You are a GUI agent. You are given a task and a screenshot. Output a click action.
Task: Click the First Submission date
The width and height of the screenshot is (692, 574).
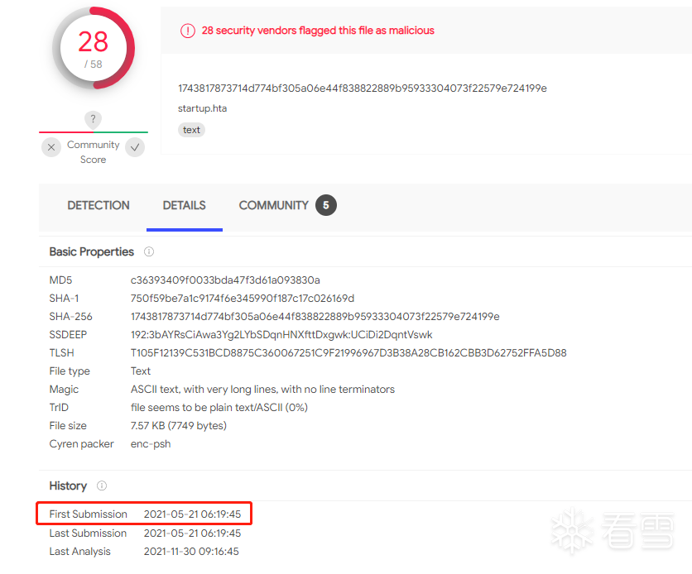click(192, 514)
